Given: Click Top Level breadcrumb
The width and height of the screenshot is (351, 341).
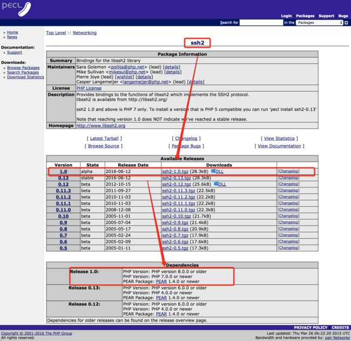Looking at the screenshot, I should (56, 33).
